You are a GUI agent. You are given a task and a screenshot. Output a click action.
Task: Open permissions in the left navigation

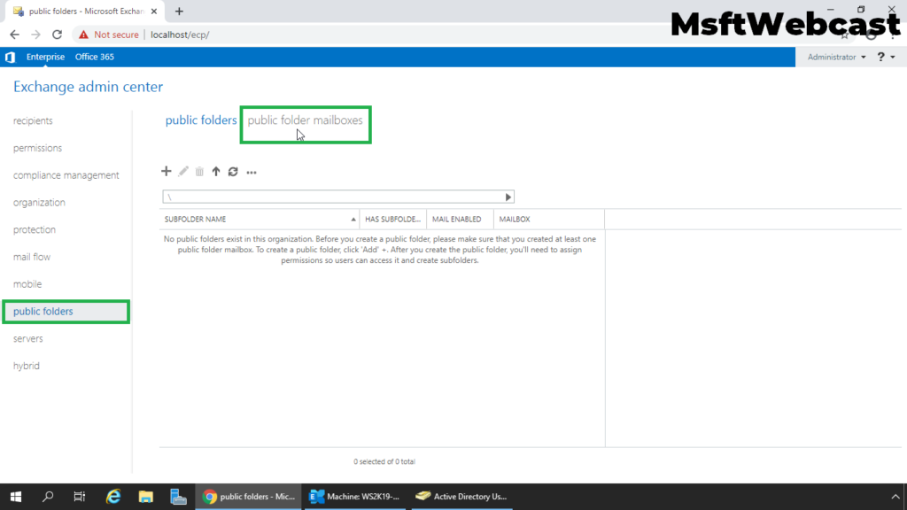pos(37,148)
